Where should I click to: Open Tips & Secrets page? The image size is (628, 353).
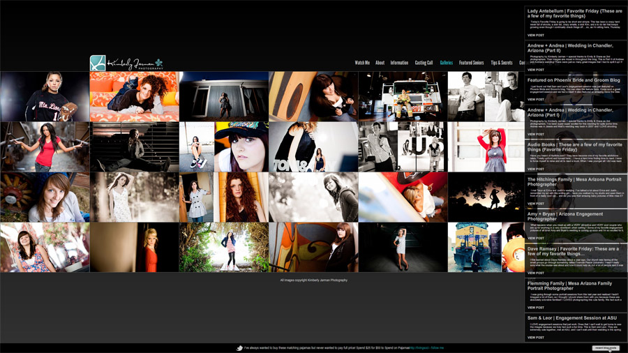[502, 62]
